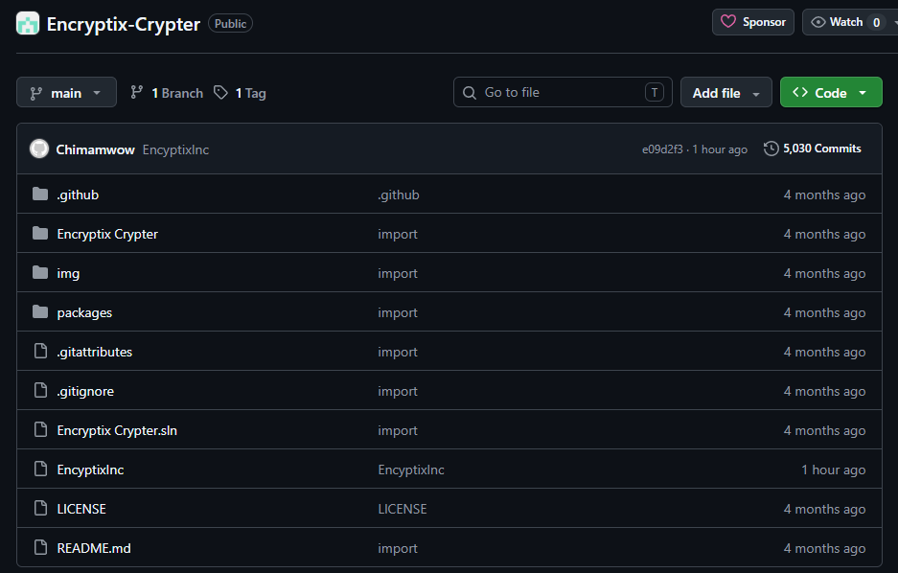Open the Watch notifications dropdown
Image resolution: width=898 pixels, height=573 pixels.
point(847,22)
